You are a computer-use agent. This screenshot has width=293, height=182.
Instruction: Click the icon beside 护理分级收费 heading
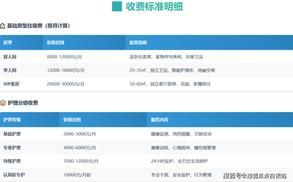(3, 103)
